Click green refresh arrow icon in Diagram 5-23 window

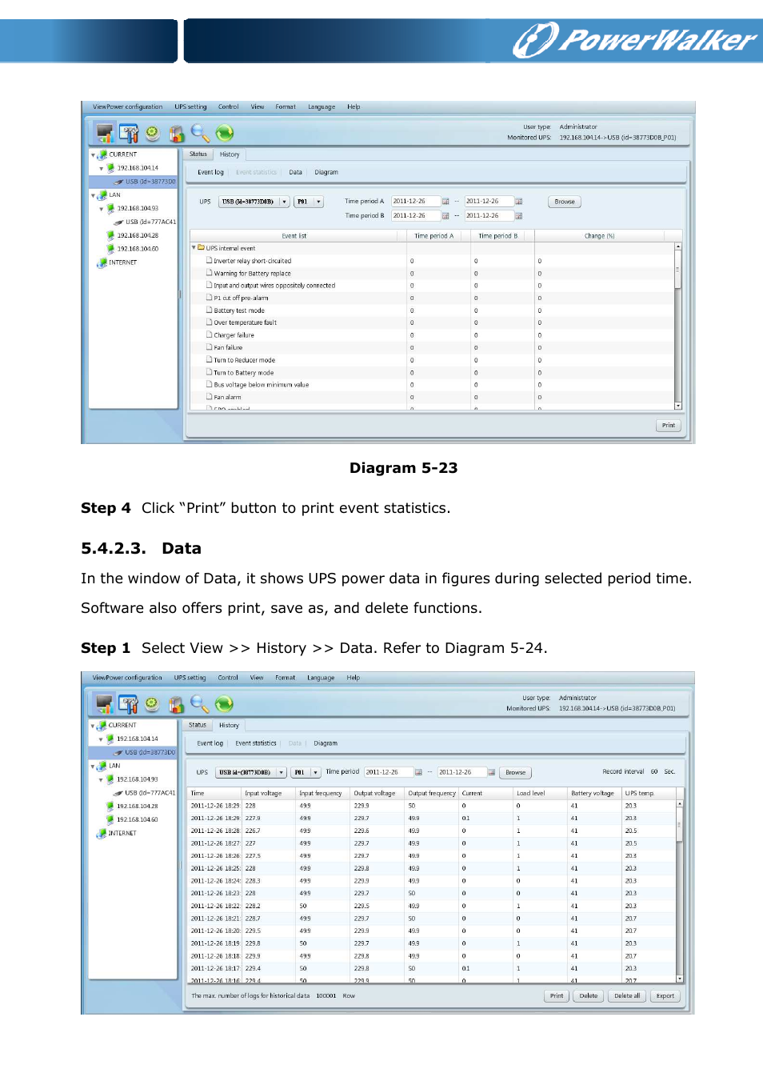tap(225, 133)
